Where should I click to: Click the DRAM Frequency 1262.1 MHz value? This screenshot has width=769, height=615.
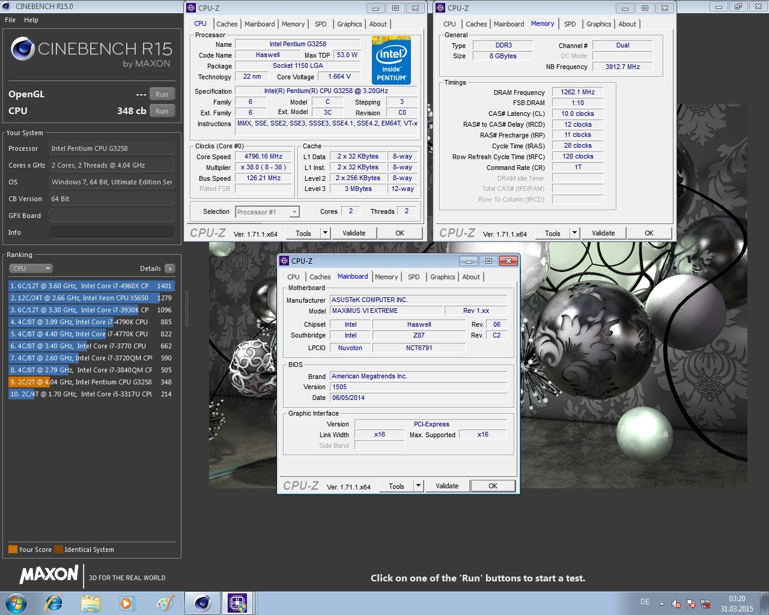(577, 92)
